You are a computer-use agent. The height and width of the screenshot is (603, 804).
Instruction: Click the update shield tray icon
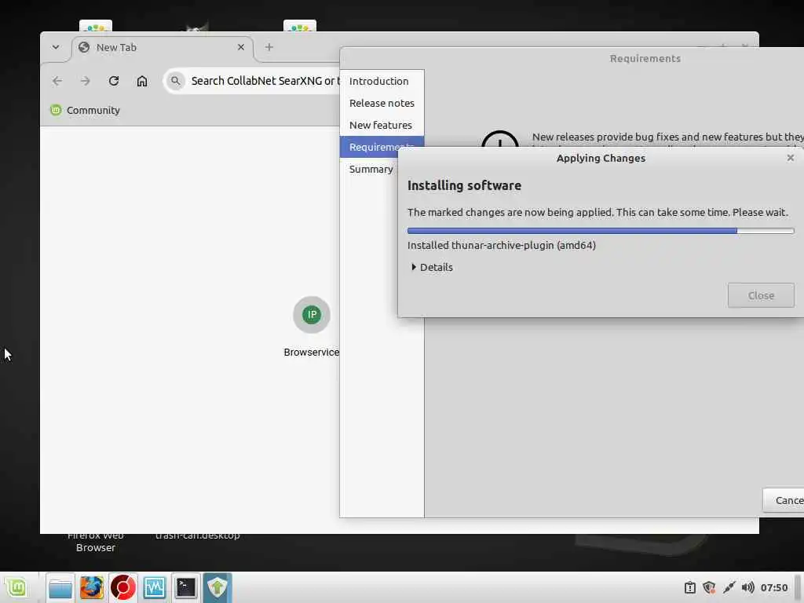pos(709,587)
